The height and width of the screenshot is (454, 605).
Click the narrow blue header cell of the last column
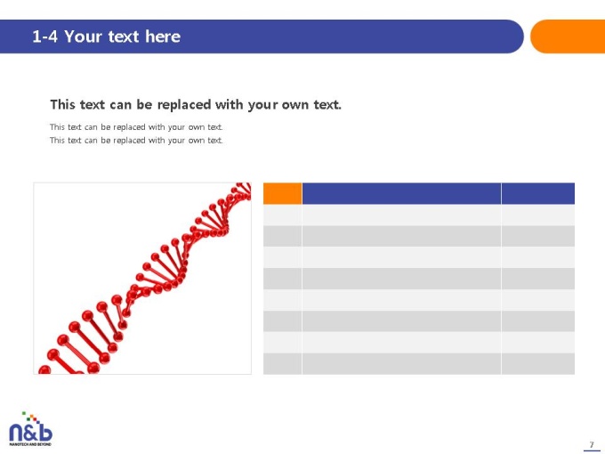(538, 193)
